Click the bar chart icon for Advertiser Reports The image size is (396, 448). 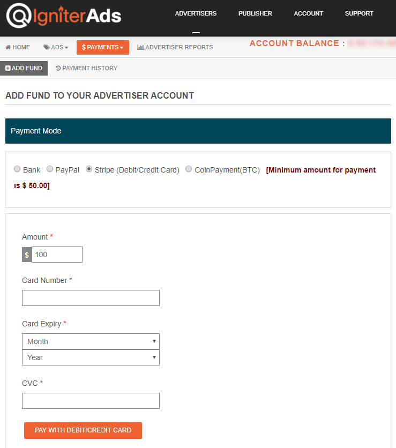[x=140, y=47]
